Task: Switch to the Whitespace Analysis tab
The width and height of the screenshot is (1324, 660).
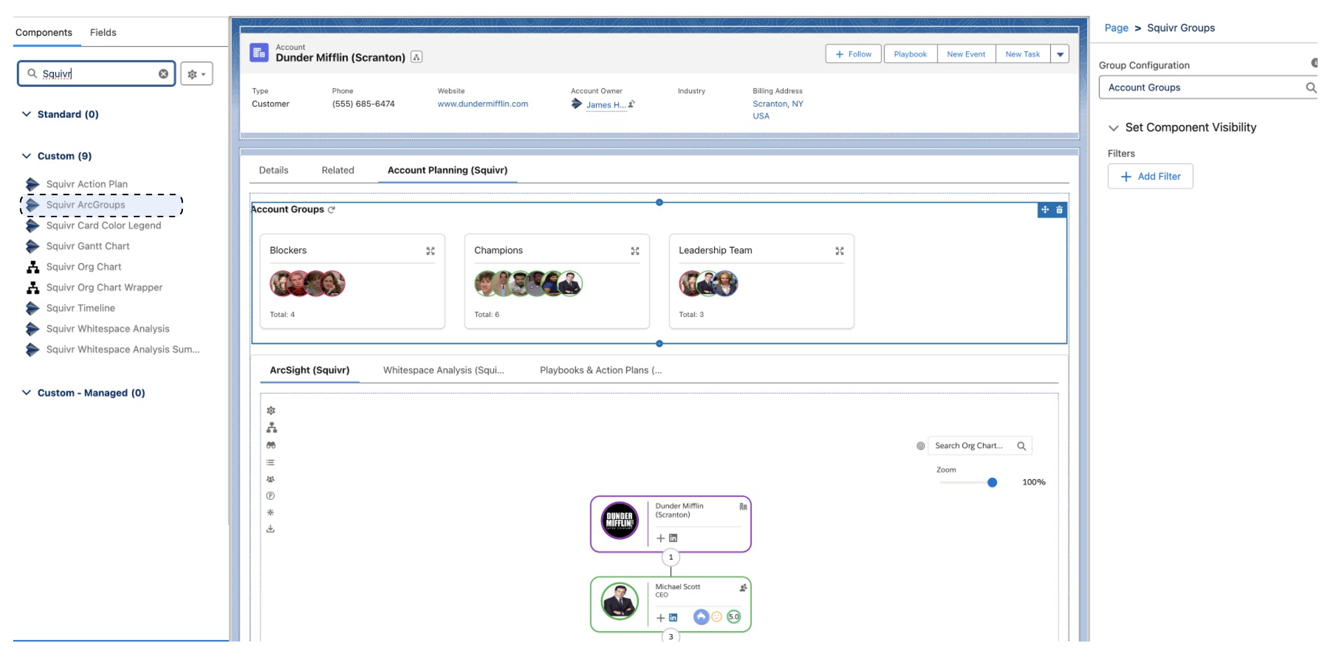Action: (443, 370)
